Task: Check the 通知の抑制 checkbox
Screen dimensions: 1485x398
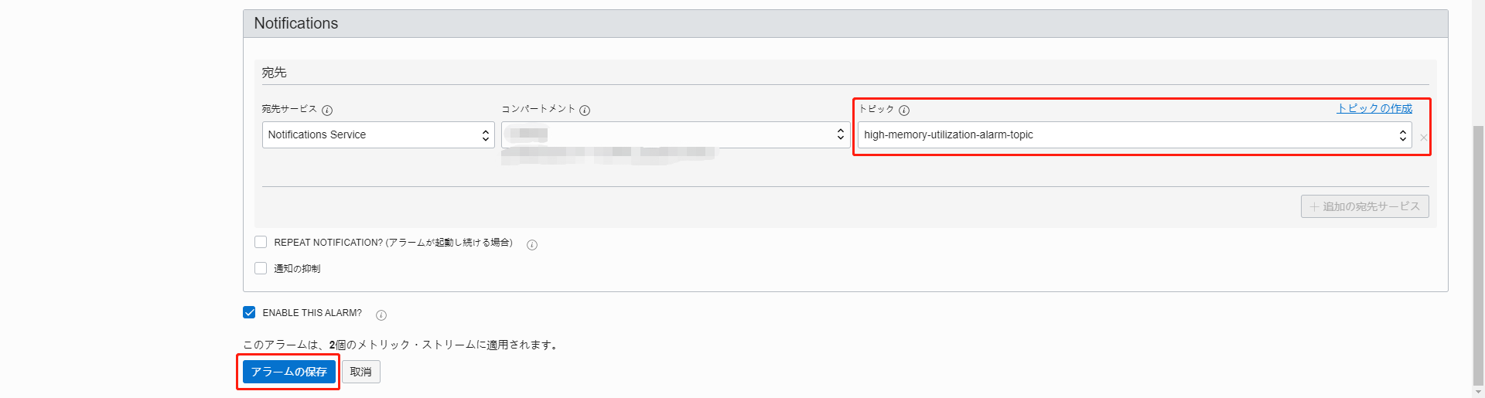Action: coord(261,268)
